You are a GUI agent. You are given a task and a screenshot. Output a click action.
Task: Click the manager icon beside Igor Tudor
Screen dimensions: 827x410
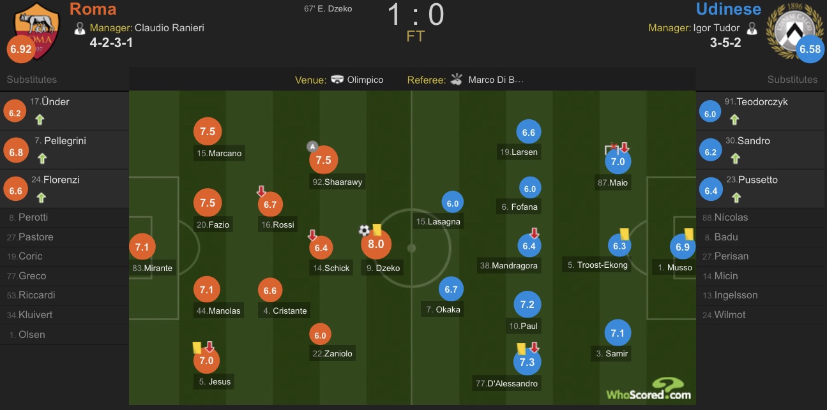click(752, 28)
